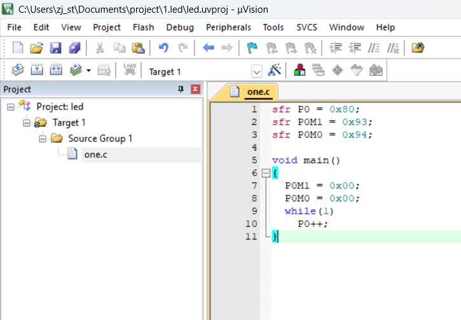The height and width of the screenshot is (320, 461).
Task: Click the Manage Project Items colored-blocks icon
Action: (299, 70)
